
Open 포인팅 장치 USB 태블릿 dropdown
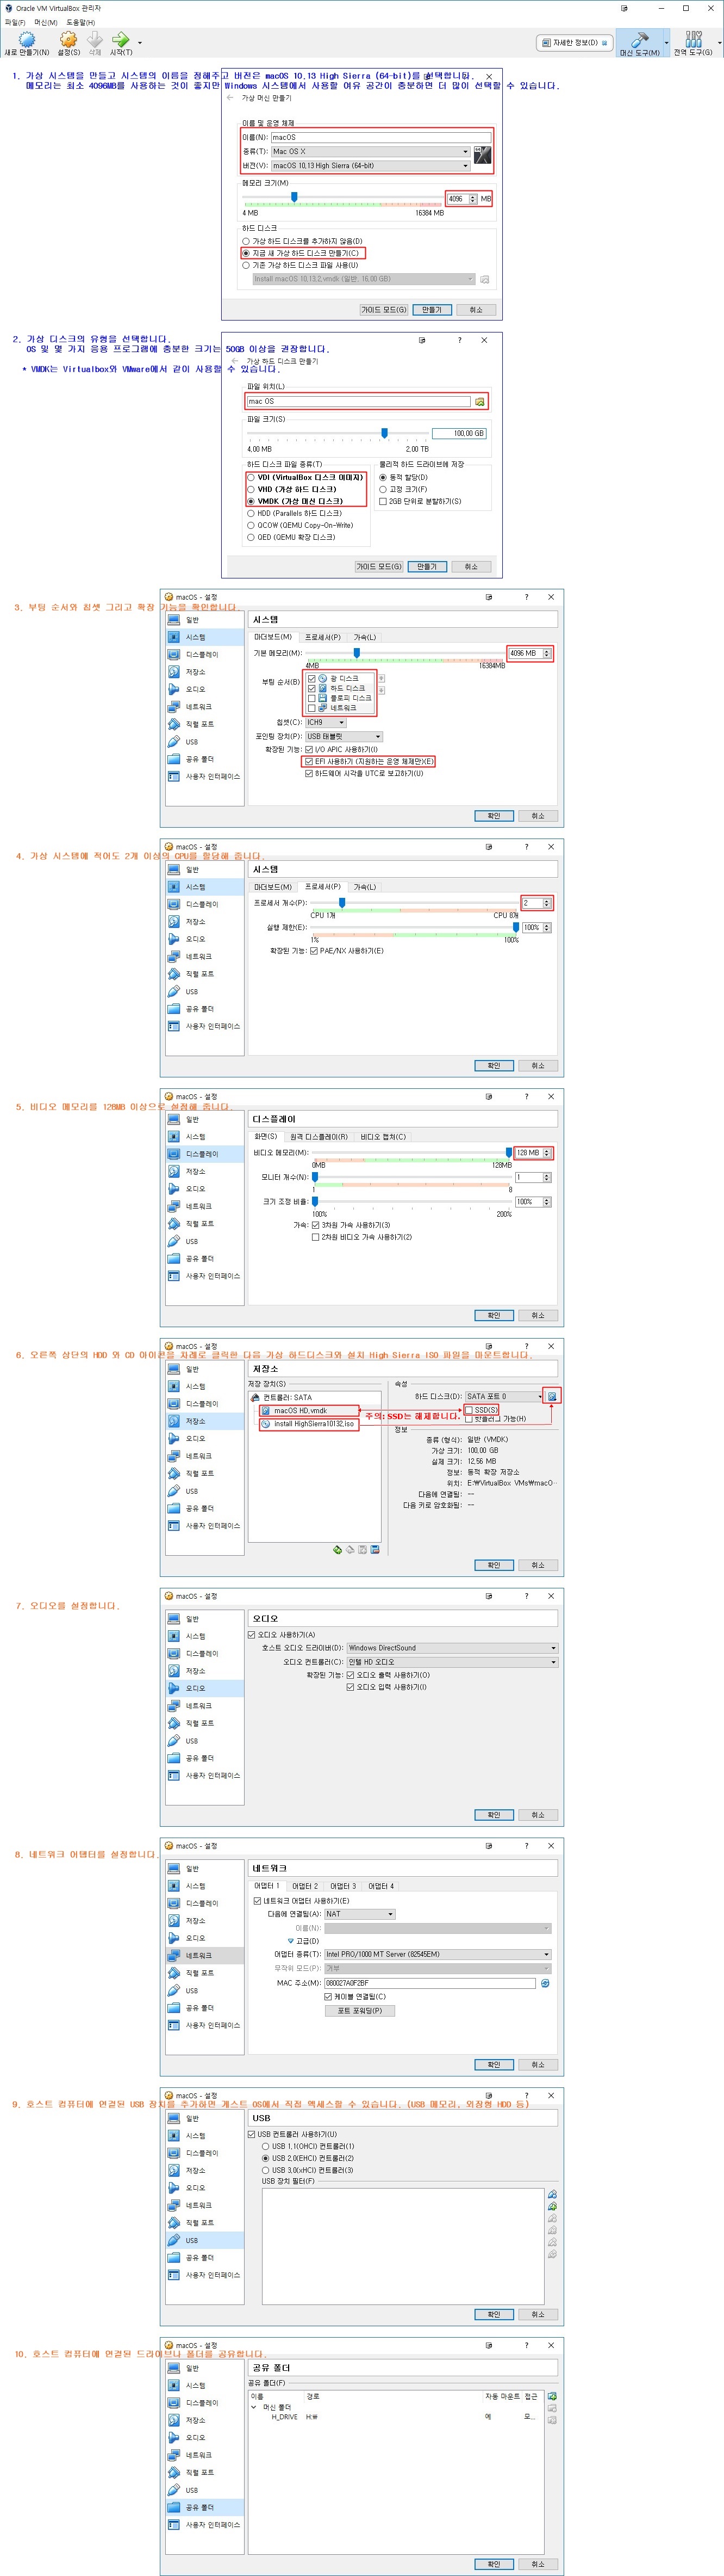pos(344,736)
